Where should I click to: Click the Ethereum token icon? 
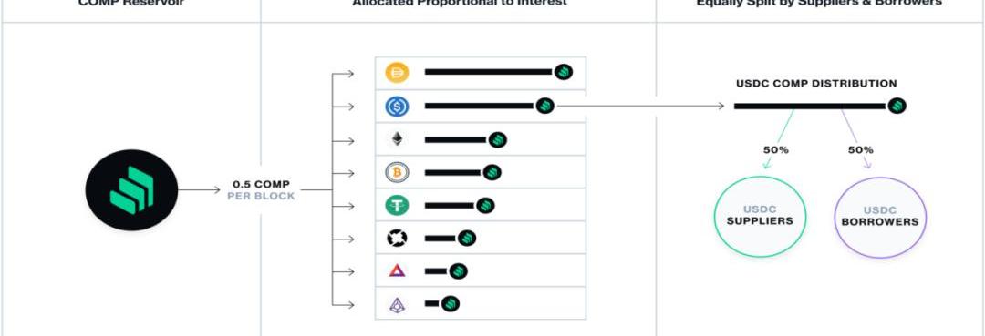397,139
